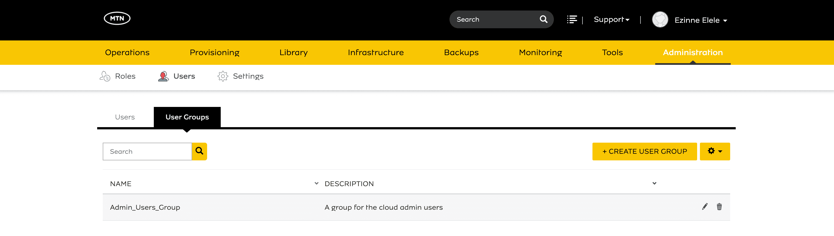Expand the Support dropdown menu
The width and height of the screenshot is (834, 236).
pos(611,20)
